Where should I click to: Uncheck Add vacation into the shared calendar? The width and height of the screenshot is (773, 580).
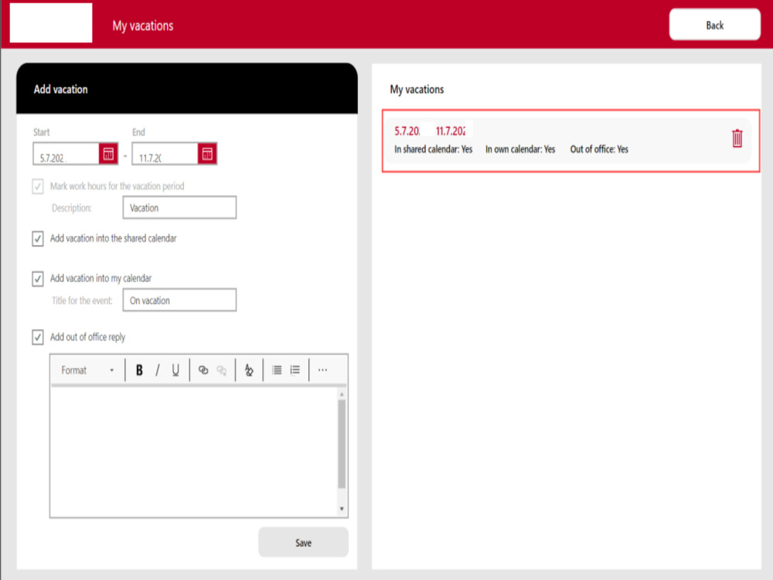(38, 239)
